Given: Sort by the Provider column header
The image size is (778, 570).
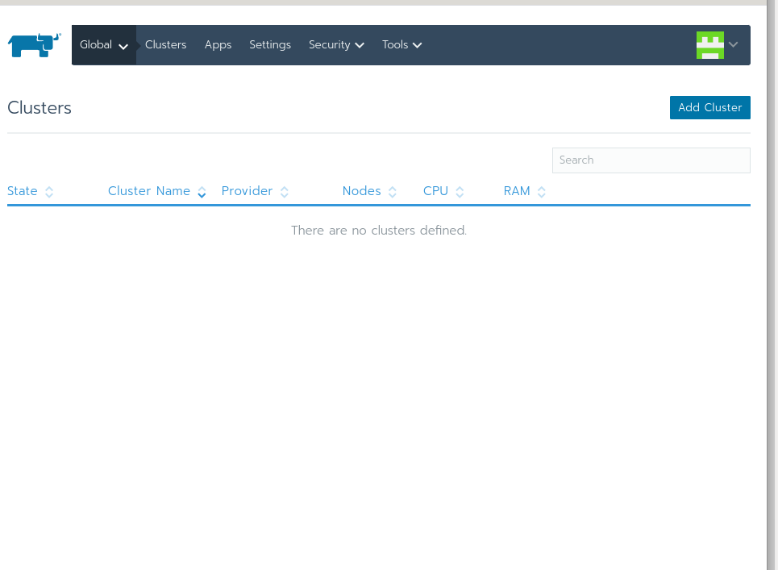Looking at the screenshot, I should pyautogui.click(x=247, y=191).
